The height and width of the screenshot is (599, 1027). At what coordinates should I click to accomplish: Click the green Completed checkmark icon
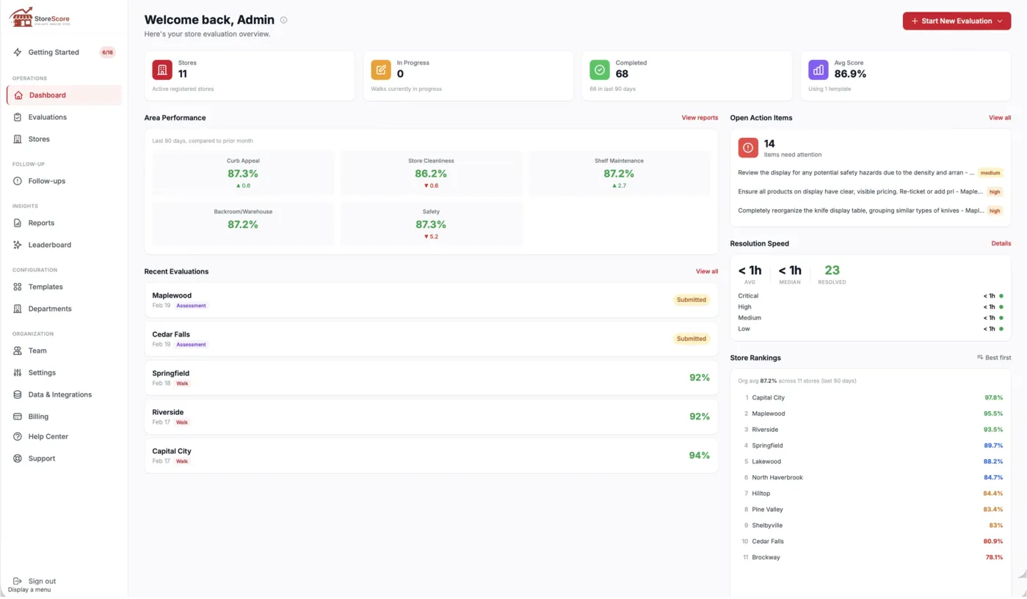(600, 70)
